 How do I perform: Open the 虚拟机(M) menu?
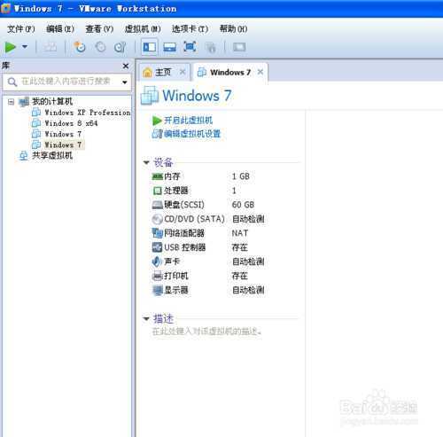(143, 29)
